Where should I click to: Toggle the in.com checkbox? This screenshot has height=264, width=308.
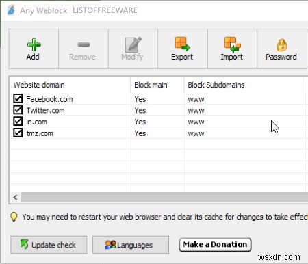click(x=18, y=122)
